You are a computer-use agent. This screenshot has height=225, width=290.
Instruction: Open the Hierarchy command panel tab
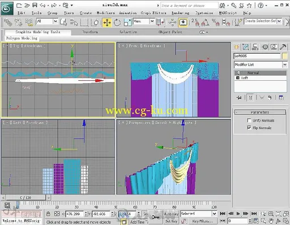pos(255,47)
